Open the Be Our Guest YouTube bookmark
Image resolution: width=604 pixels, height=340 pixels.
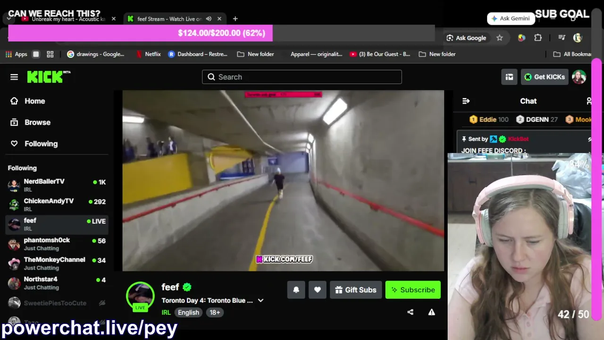click(380, 54)
